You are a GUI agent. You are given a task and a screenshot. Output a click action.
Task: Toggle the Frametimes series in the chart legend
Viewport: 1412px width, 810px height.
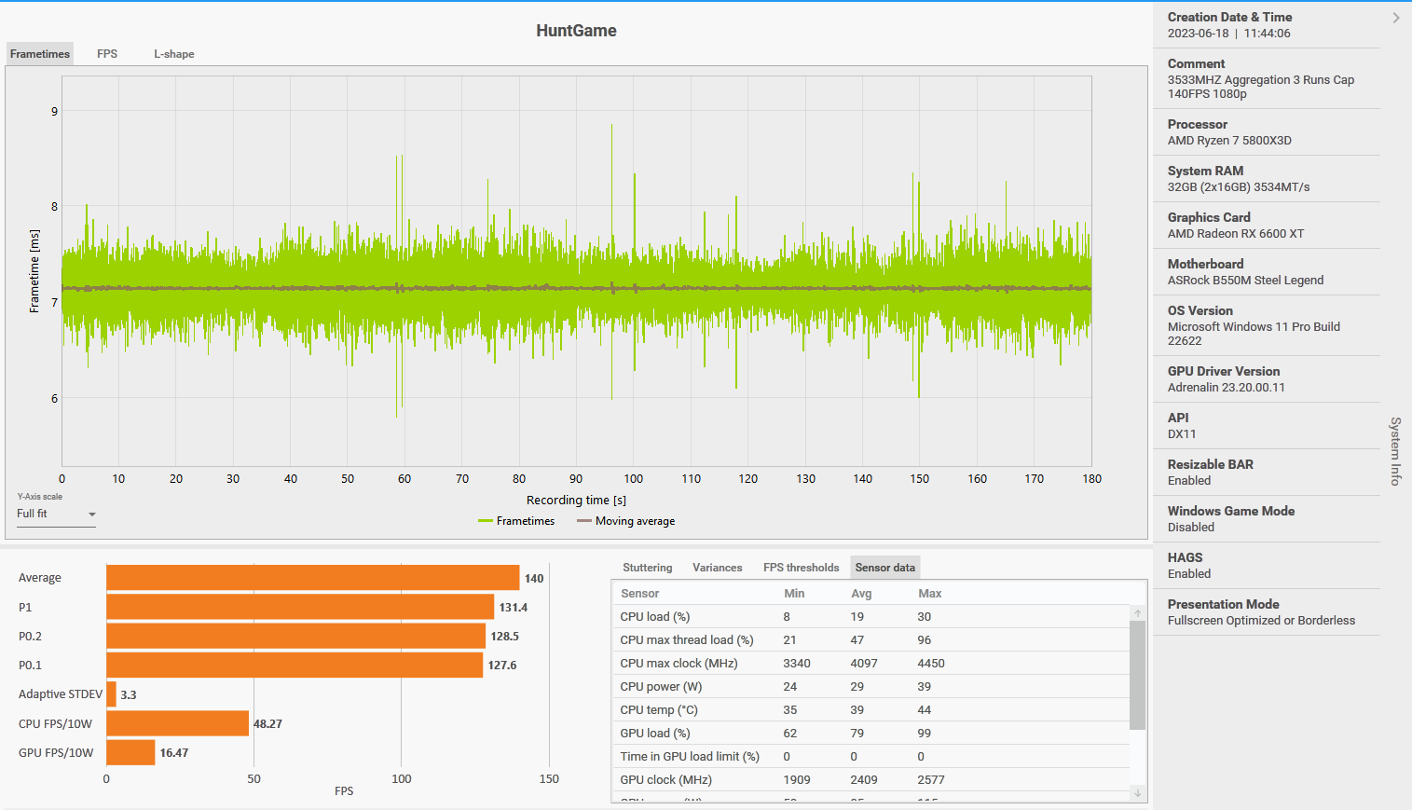pos(516,520)
